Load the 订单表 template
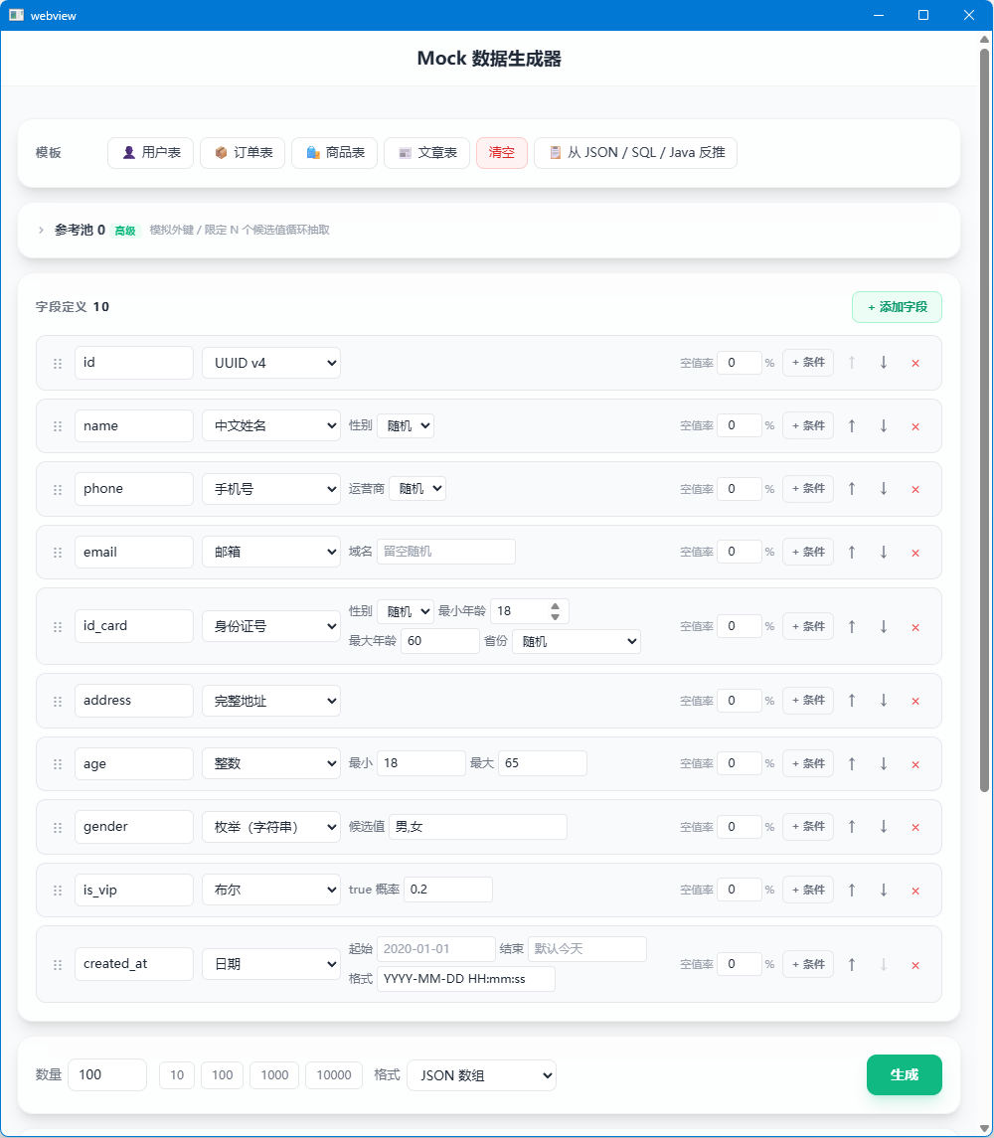 (243, 153)
